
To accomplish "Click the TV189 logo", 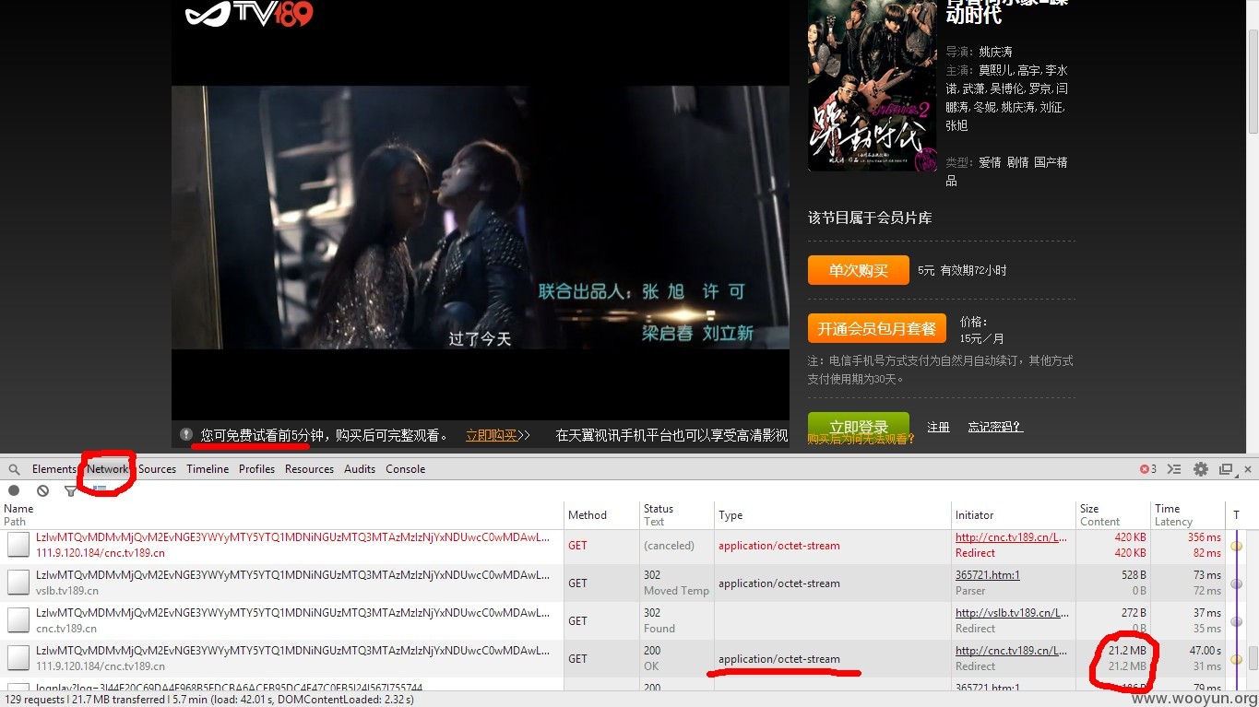I will coord(249,14).
